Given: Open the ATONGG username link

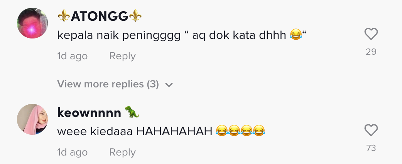Looking at the screenshot, I should tap(100, 16).
